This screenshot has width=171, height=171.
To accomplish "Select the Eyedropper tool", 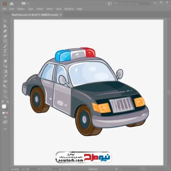I will [5, 77].
